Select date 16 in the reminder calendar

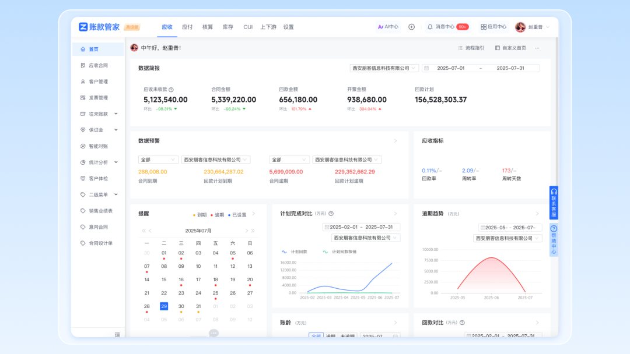(181, 279)
